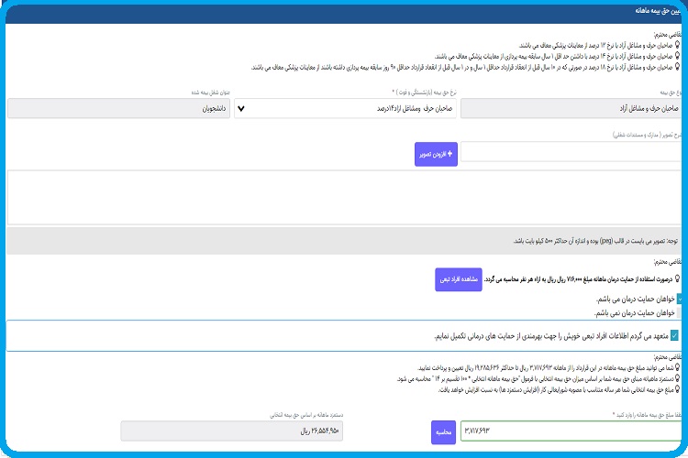The width and height of the screenshot is (688, 458).
Task: Click the jpeg size notice text 'توجه: تصویر می بایست'
Action: (596, 241)
